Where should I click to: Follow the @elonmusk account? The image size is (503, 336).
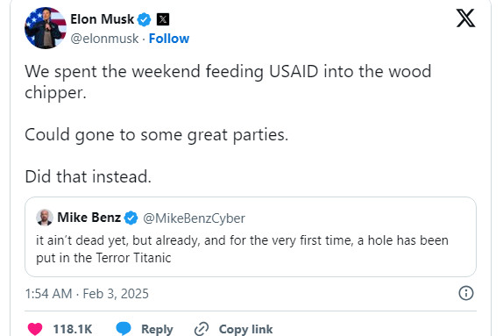(169, 39)
